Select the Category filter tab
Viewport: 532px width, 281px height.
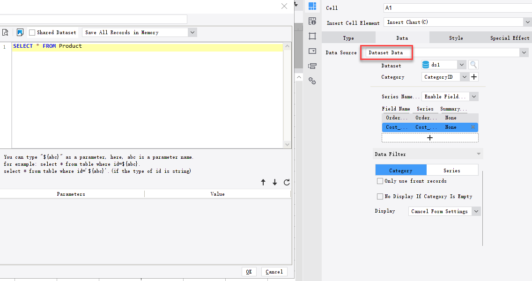[x=401, y=170]
